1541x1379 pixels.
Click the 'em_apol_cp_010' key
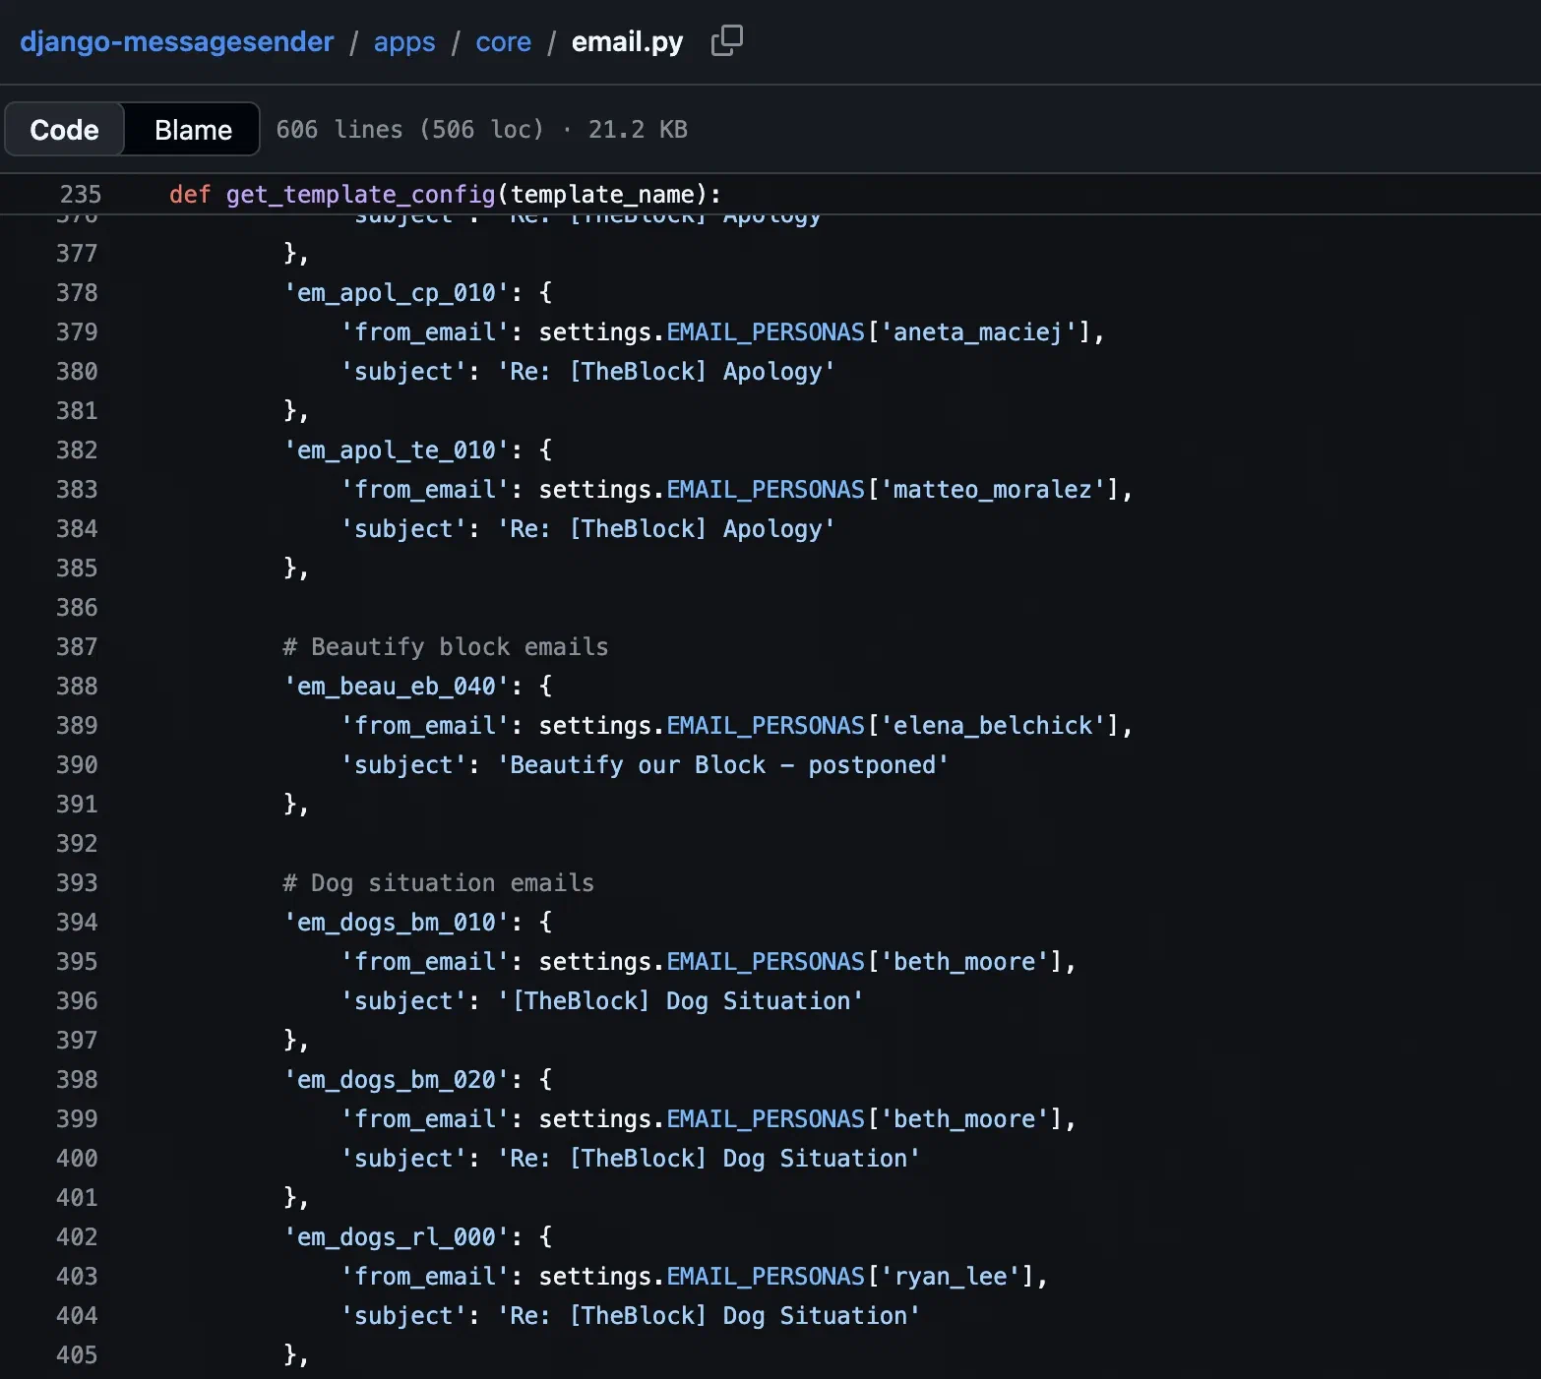pyautogui.click(x=396, y=293)
